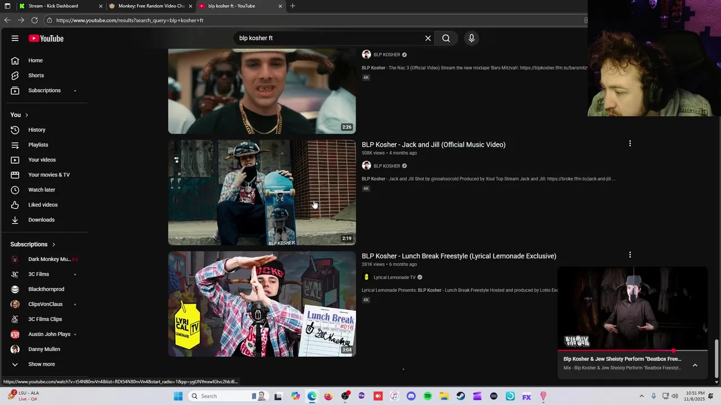The image size is (721, 405).
Task: Open Lyrical Lemonade TV channel name
Action: tap(394, 277)
